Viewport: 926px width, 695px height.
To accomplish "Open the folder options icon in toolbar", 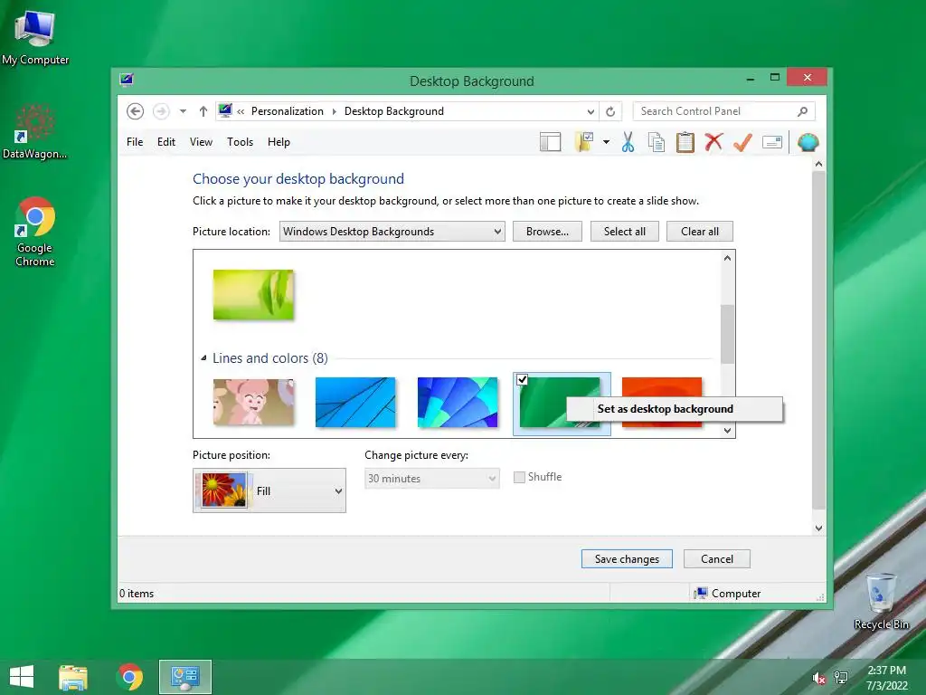I will pos(584,142).
